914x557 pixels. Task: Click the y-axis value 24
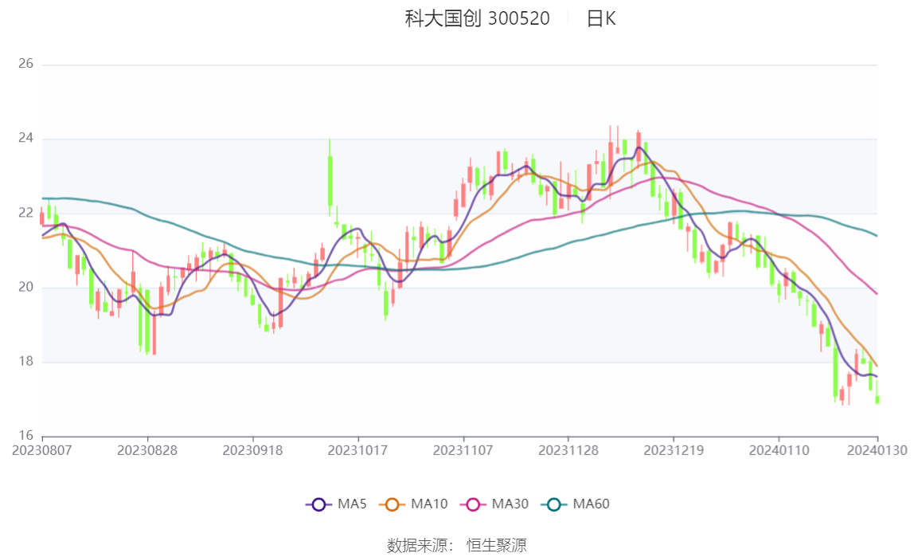point(25,138)
